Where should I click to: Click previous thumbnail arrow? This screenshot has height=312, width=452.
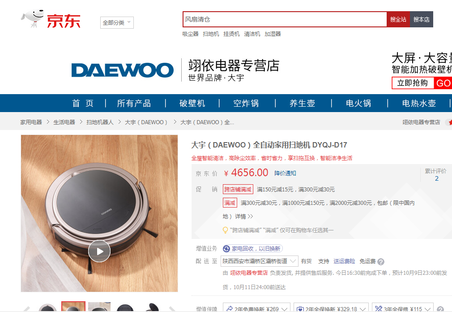[x=26, y=308]
